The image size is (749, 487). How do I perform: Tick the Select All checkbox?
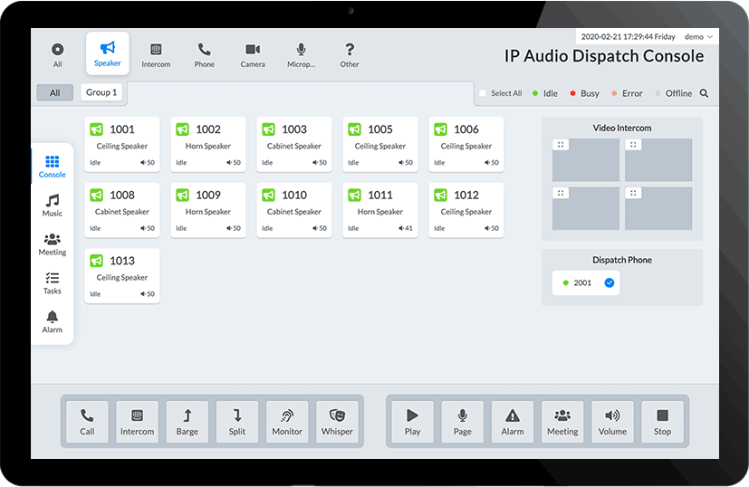click(x=483, y=93)
